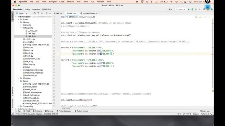Click the vertical Project tool window stripe
Image resolution: width=225 pixels, height=126 pixels.
pos(13,16)
